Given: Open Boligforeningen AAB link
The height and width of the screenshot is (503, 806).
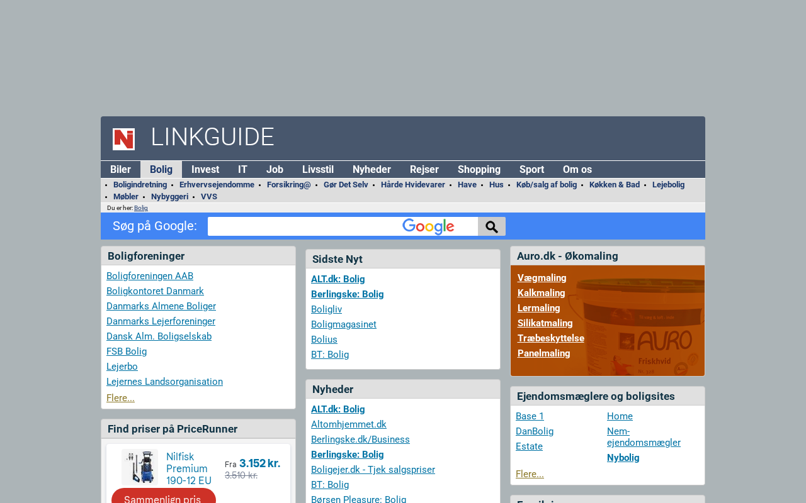Looking at the screenshot, I should click(x=150, y=276).
